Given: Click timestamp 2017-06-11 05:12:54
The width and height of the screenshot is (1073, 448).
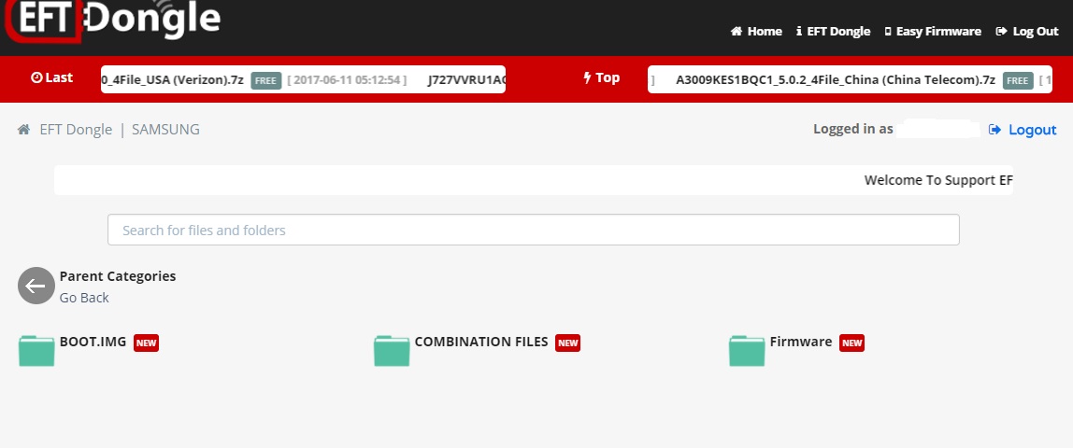Looking at the screenshot, I should tap(347, 80).
